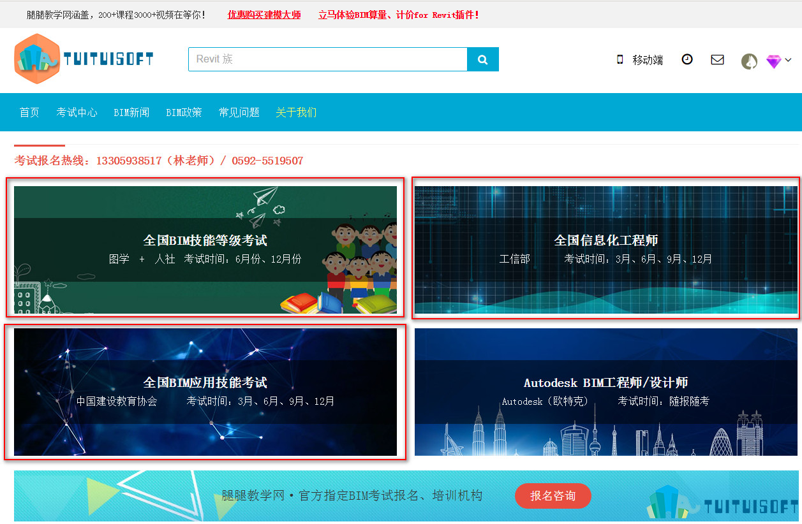This screenshot has height=524, width=802.
Task: Click the TUITUISOFT elephant logo in header
Action: click(84, 59)
